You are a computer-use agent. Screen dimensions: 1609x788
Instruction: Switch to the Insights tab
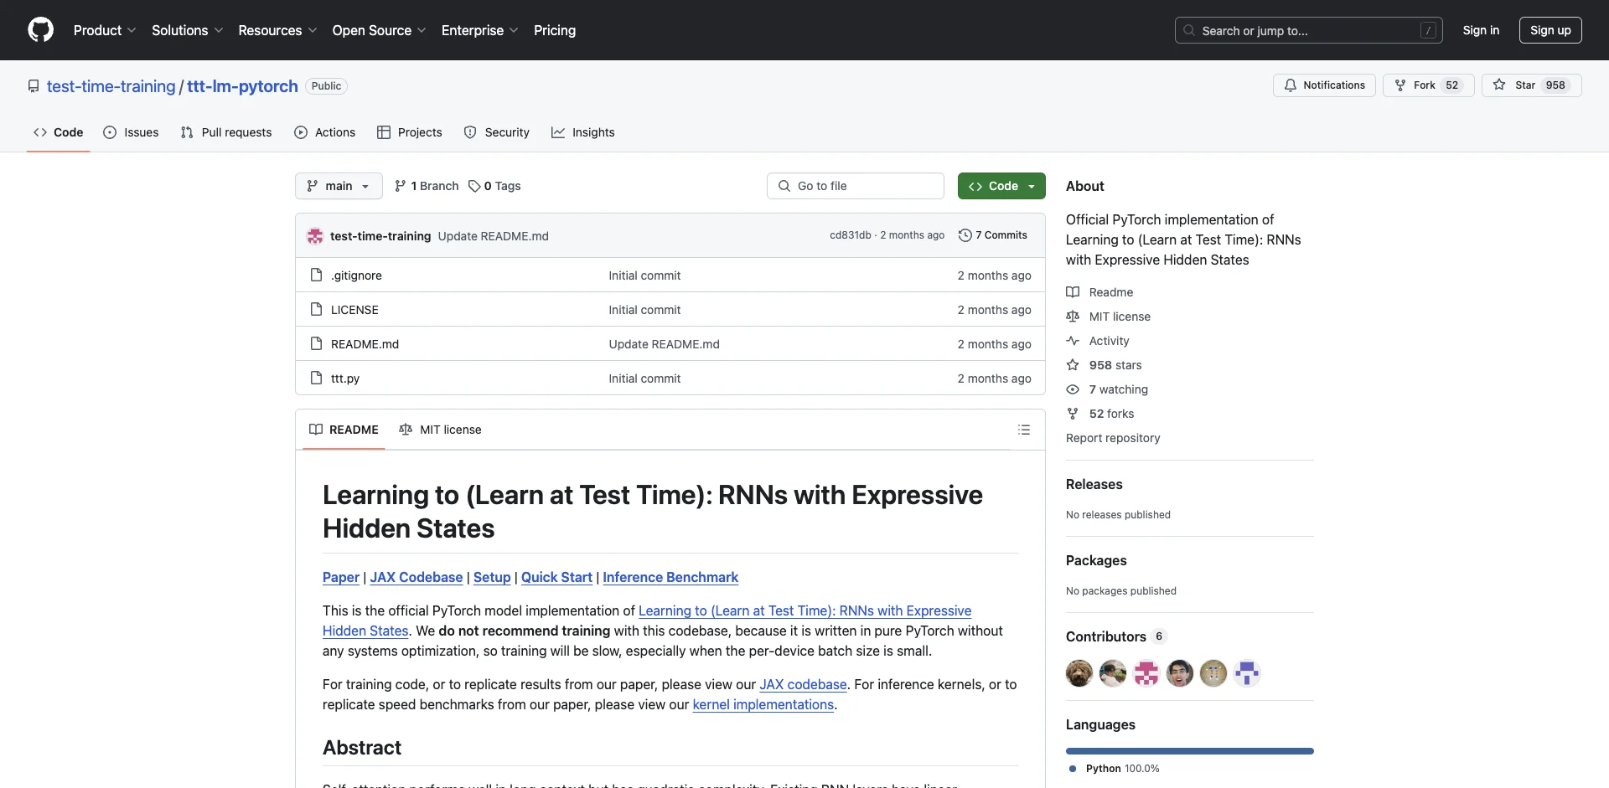[x=583, y=132]
